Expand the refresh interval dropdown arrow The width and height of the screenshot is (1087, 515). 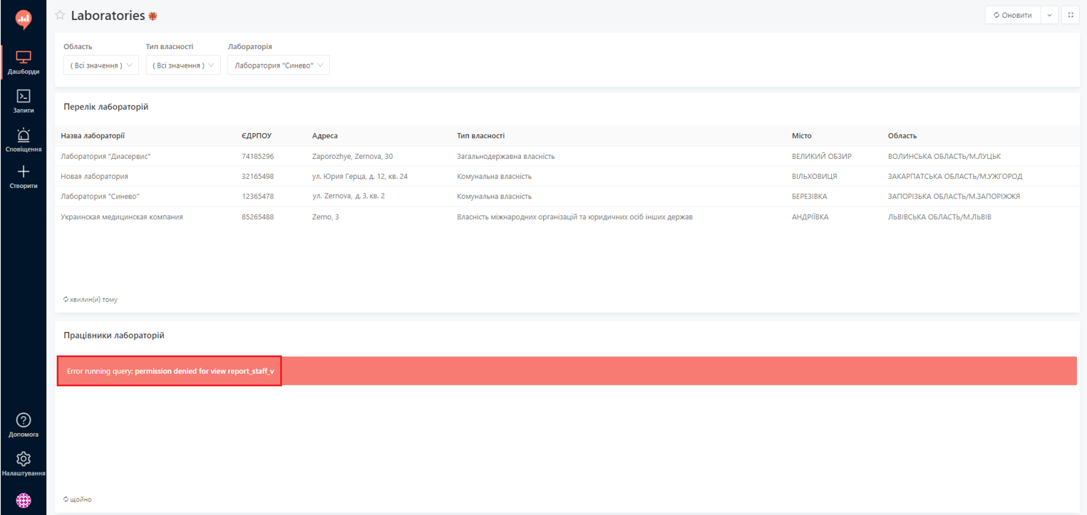click(1049, 15)
